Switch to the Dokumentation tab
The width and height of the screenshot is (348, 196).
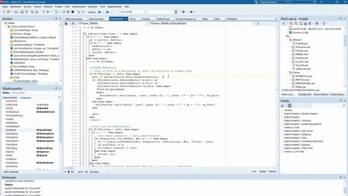[x=96, y=19]
